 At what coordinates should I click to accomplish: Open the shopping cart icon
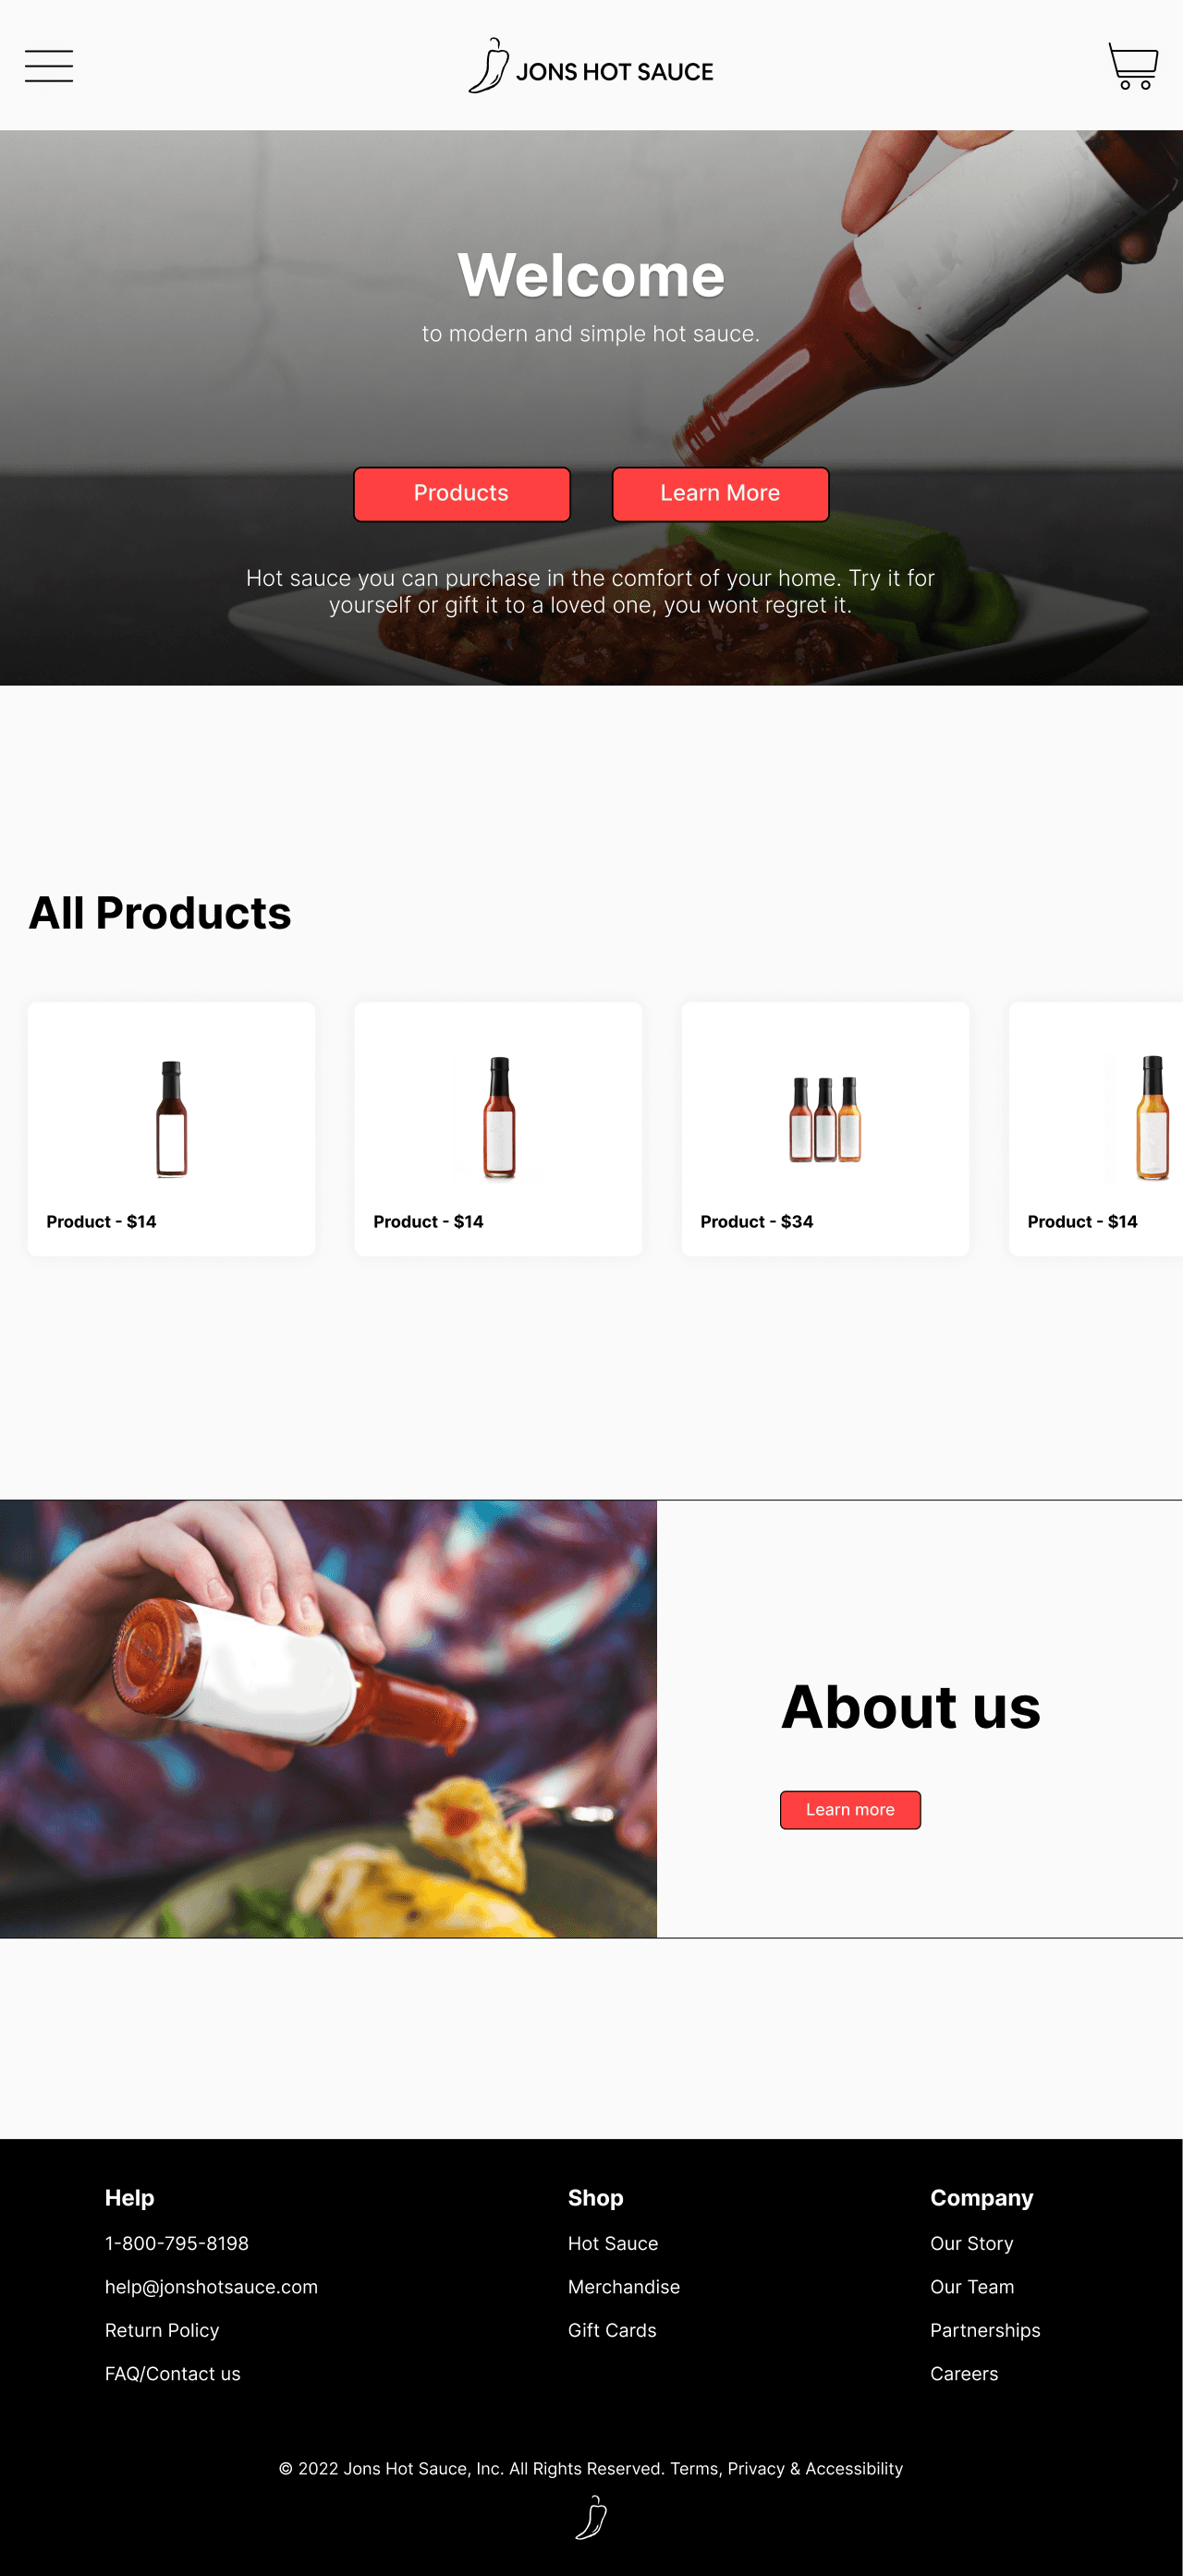pyautogui.click(x=1132, y=66)
